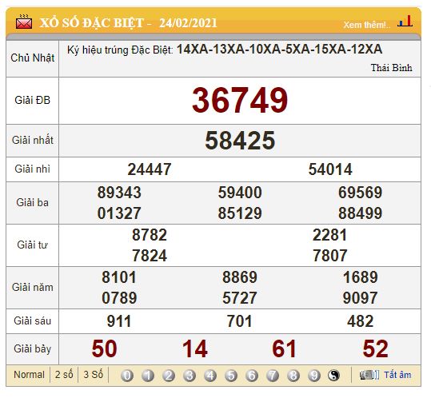Select digit ball 8 filter
The image size is (431, 398).
[x=293, y=376]
